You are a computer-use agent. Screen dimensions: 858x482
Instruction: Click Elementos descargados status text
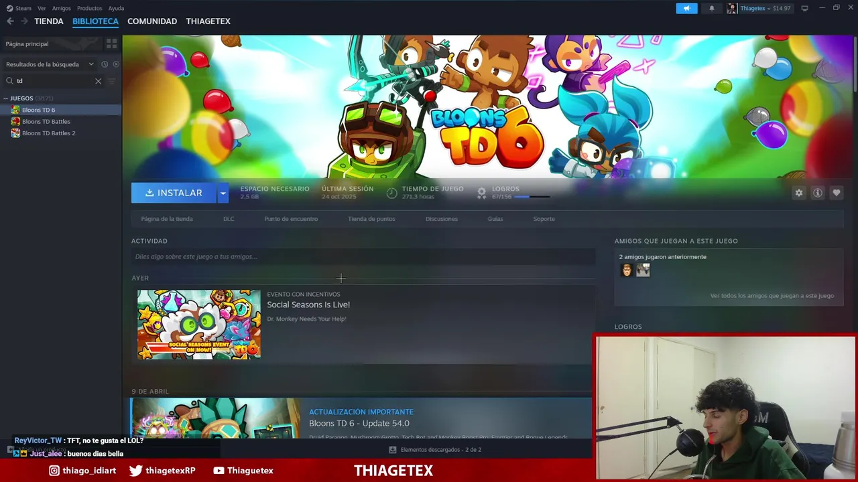441,450
